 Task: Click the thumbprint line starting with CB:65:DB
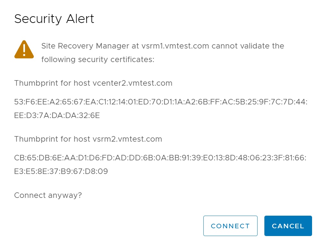pyautogui.click(x=161, y=158)
